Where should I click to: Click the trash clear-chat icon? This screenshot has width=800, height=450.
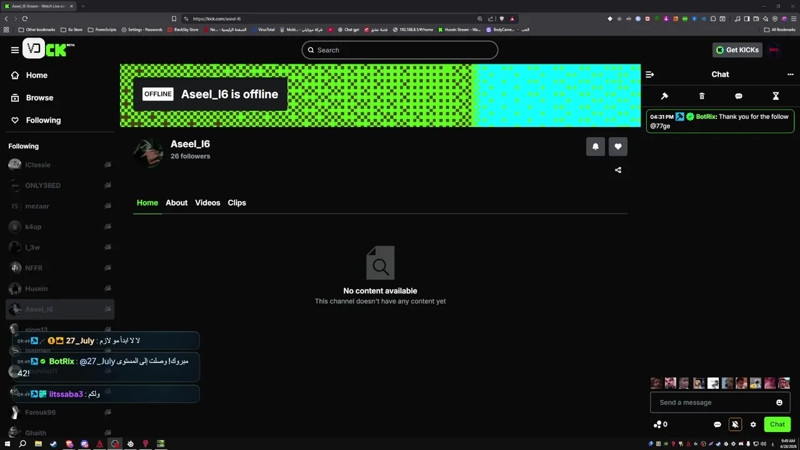pyautogui.click(x=701, y=96)
